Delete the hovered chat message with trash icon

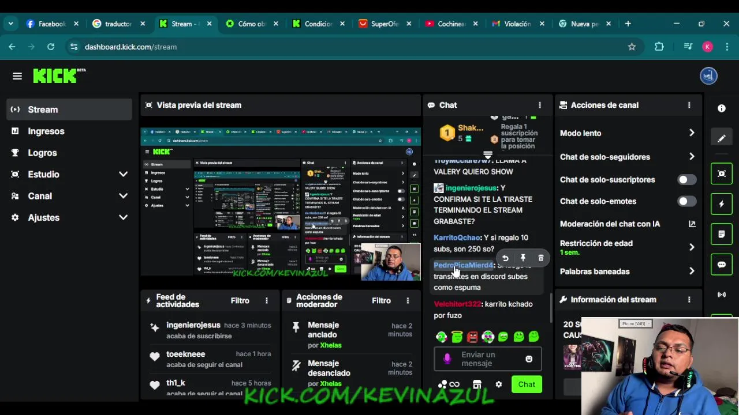(x=541, y=258)
